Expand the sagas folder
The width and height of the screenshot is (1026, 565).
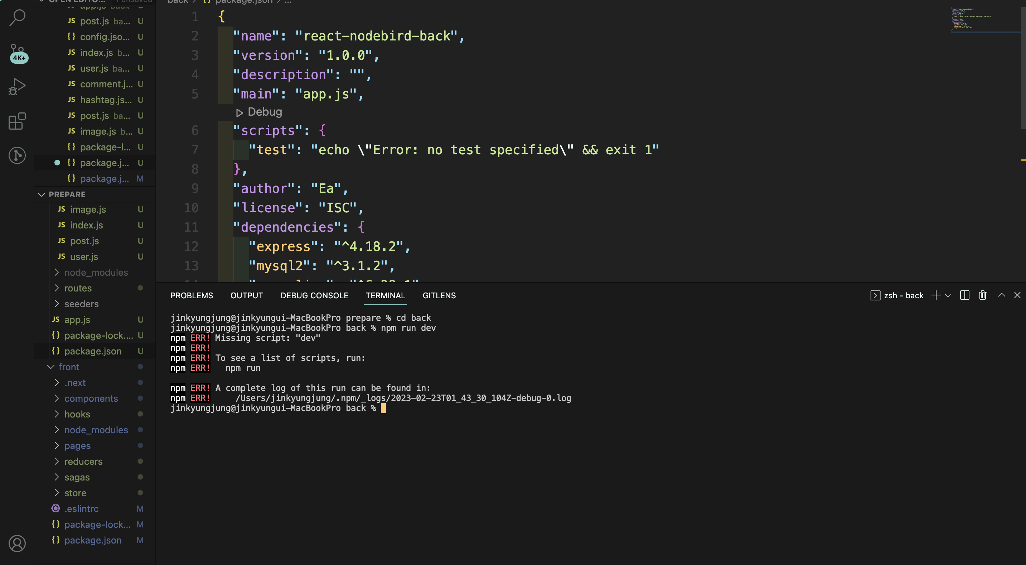(x=95, y=477)
